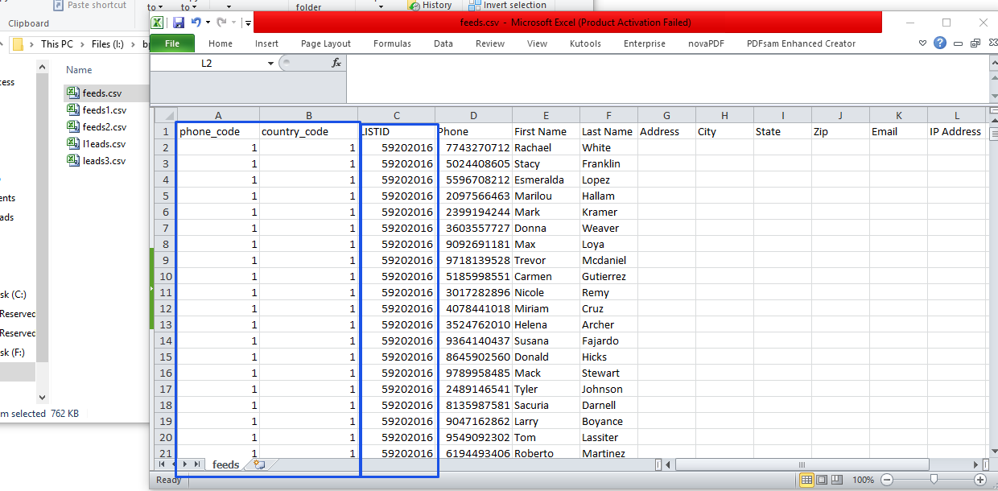This screenshot has width=998, height=491.
Task: Switch to the Formulas ribbon tab
Action: coord(392,43)
